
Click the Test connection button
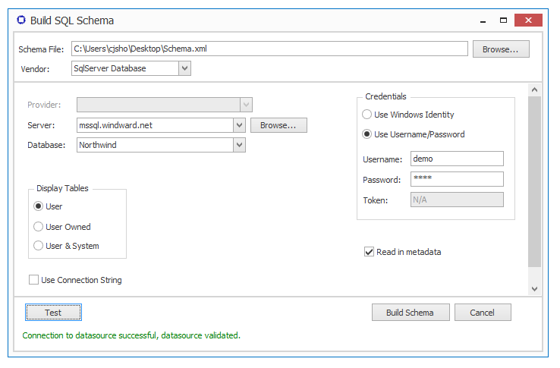[x=53, y=313]
